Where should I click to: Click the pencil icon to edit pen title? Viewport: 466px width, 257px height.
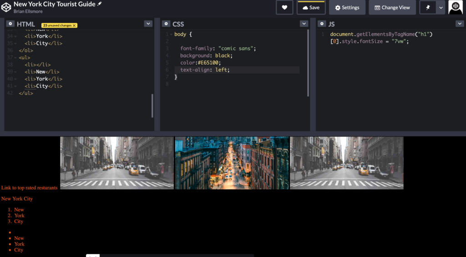[x=100, y=4]
